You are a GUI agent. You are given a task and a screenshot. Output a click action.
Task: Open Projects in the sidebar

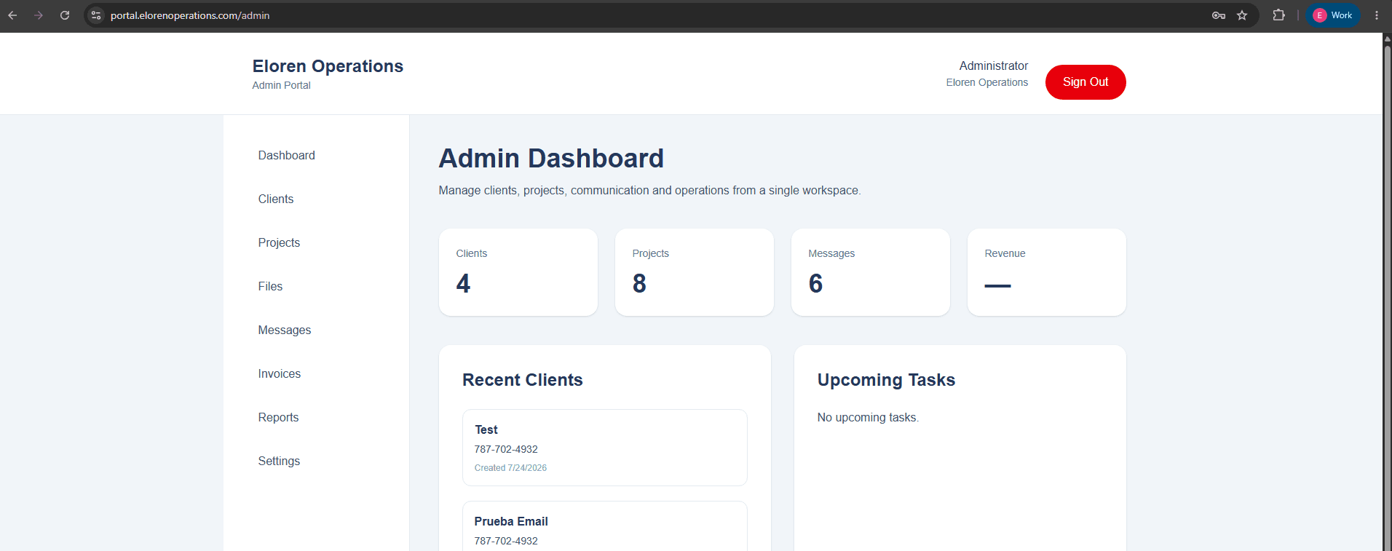click(x=279, y=242)
